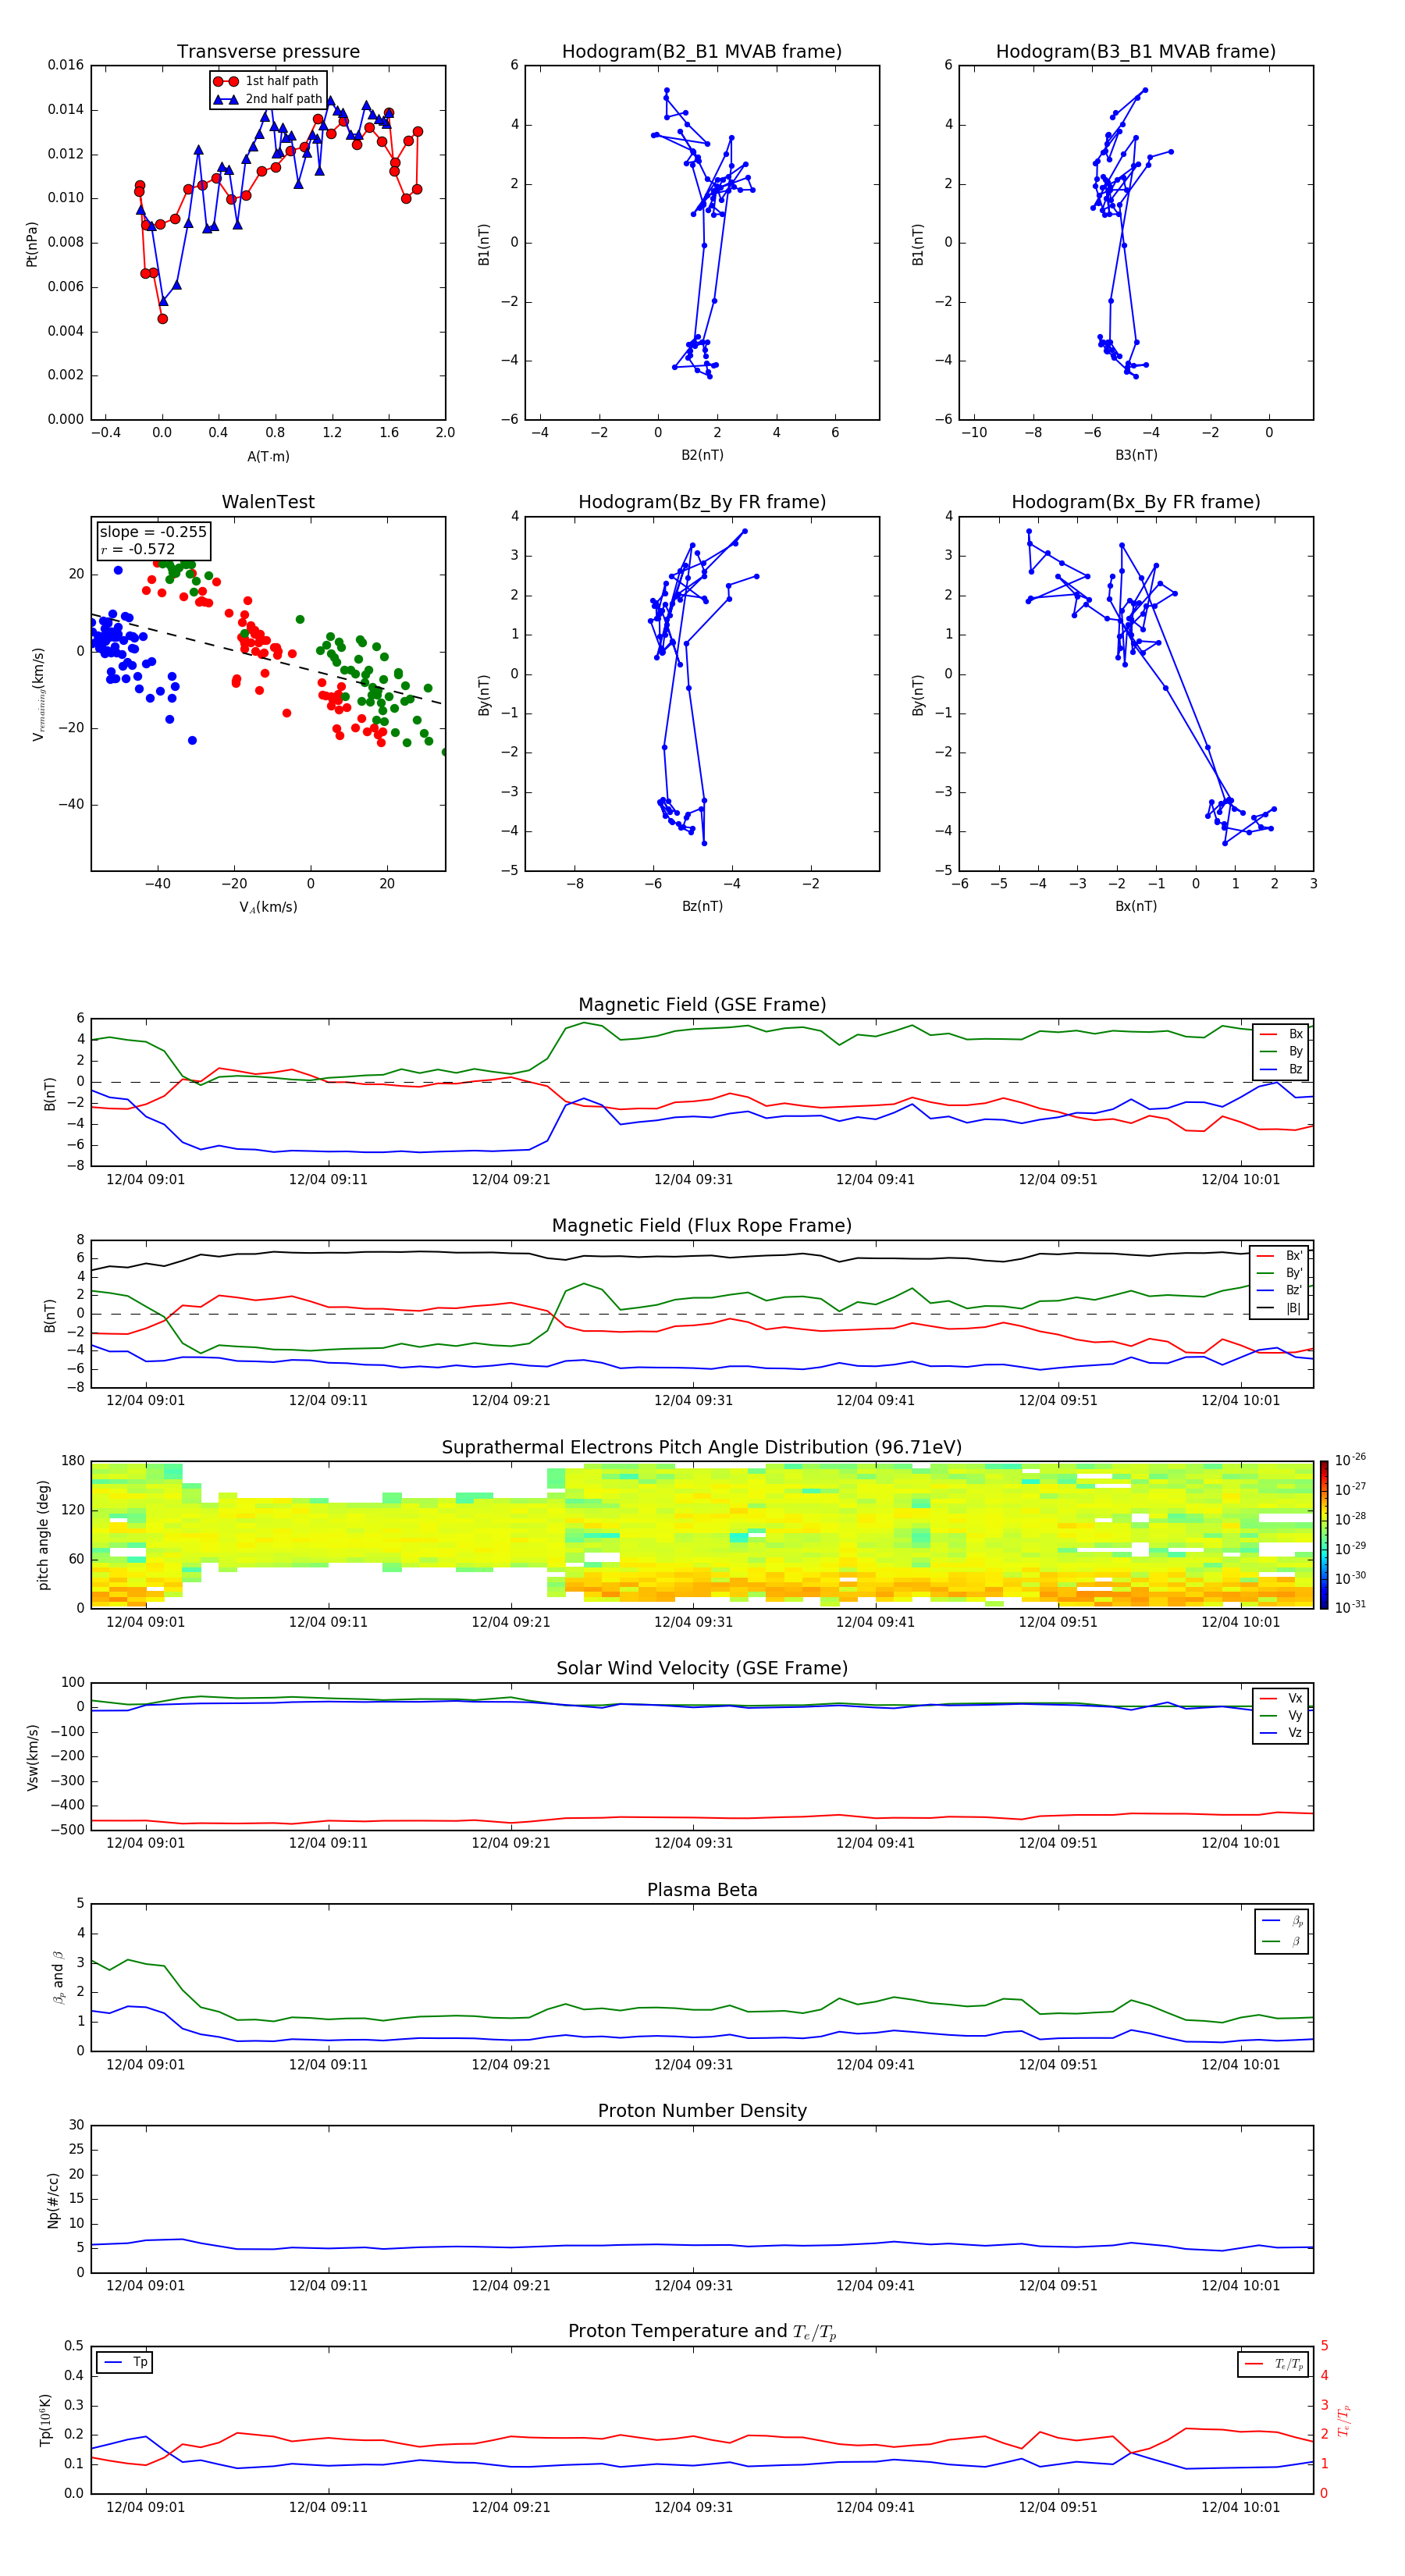
Task: Click the Bz entry in GSE field legend
Action: pos(1282,1069)
